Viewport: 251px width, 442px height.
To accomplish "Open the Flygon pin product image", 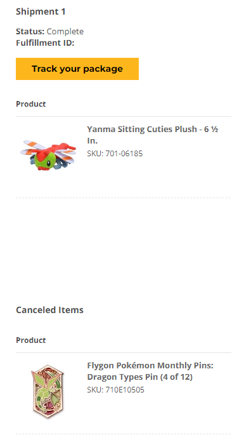I will (x=48, y=391).
